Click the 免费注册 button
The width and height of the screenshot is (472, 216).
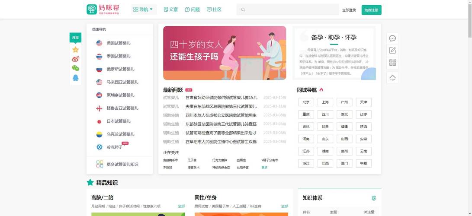[372, 10]
